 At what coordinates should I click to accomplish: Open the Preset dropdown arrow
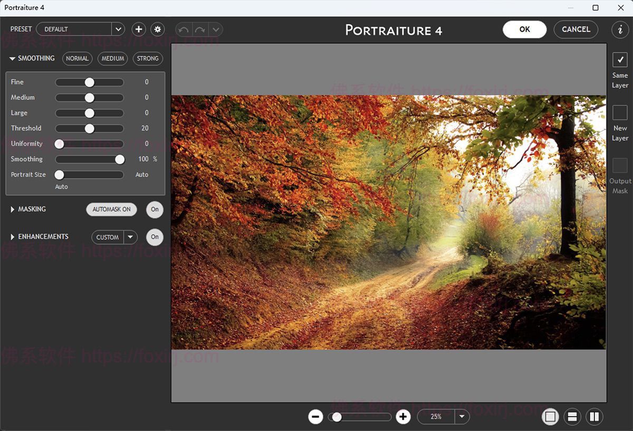coord(118,29)
